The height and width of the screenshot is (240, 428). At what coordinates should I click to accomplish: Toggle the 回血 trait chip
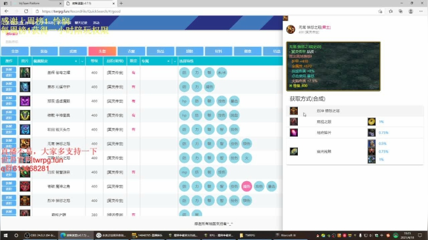(x=234, y=115)
